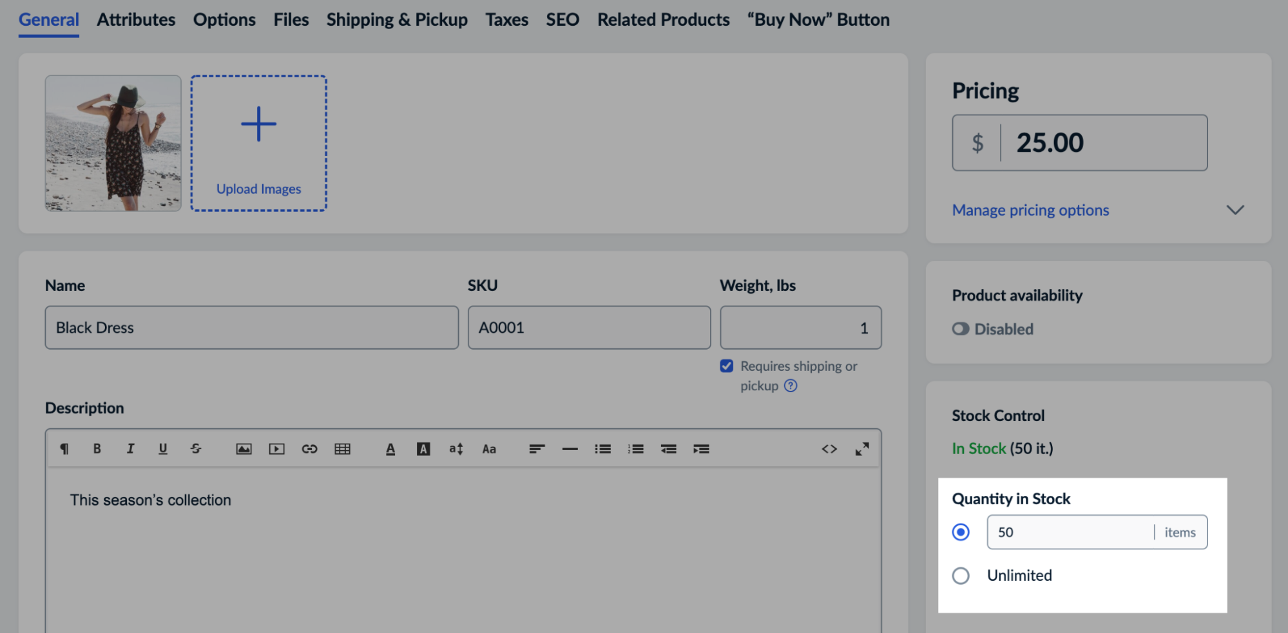Open the code view in the description editor
1288x633 pixels.
point(830,449)
